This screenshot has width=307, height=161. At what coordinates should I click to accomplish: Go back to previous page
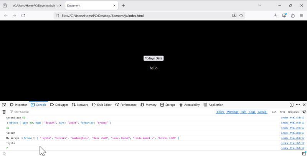(x=6, y=16)
